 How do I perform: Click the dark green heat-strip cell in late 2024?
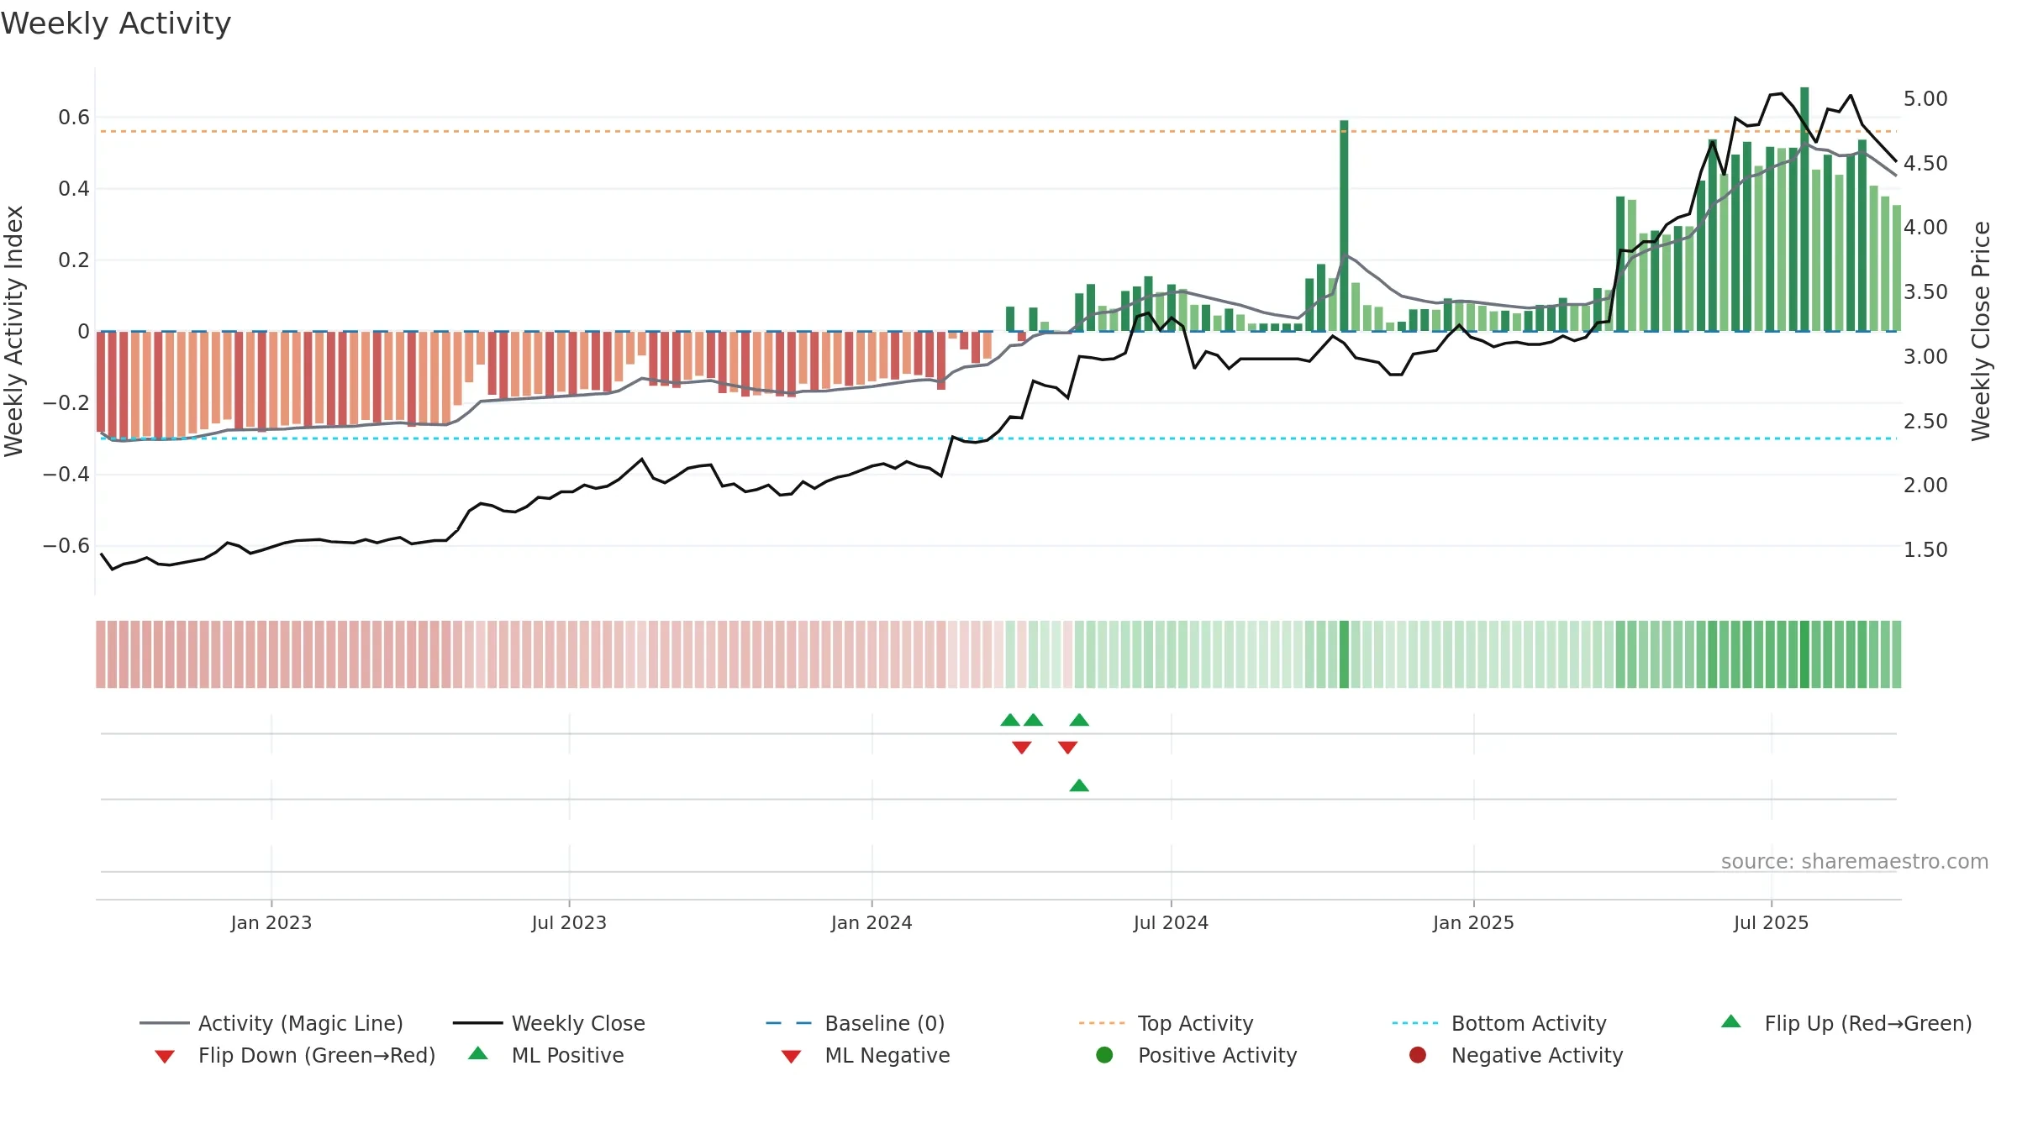tap(1344, 654)
